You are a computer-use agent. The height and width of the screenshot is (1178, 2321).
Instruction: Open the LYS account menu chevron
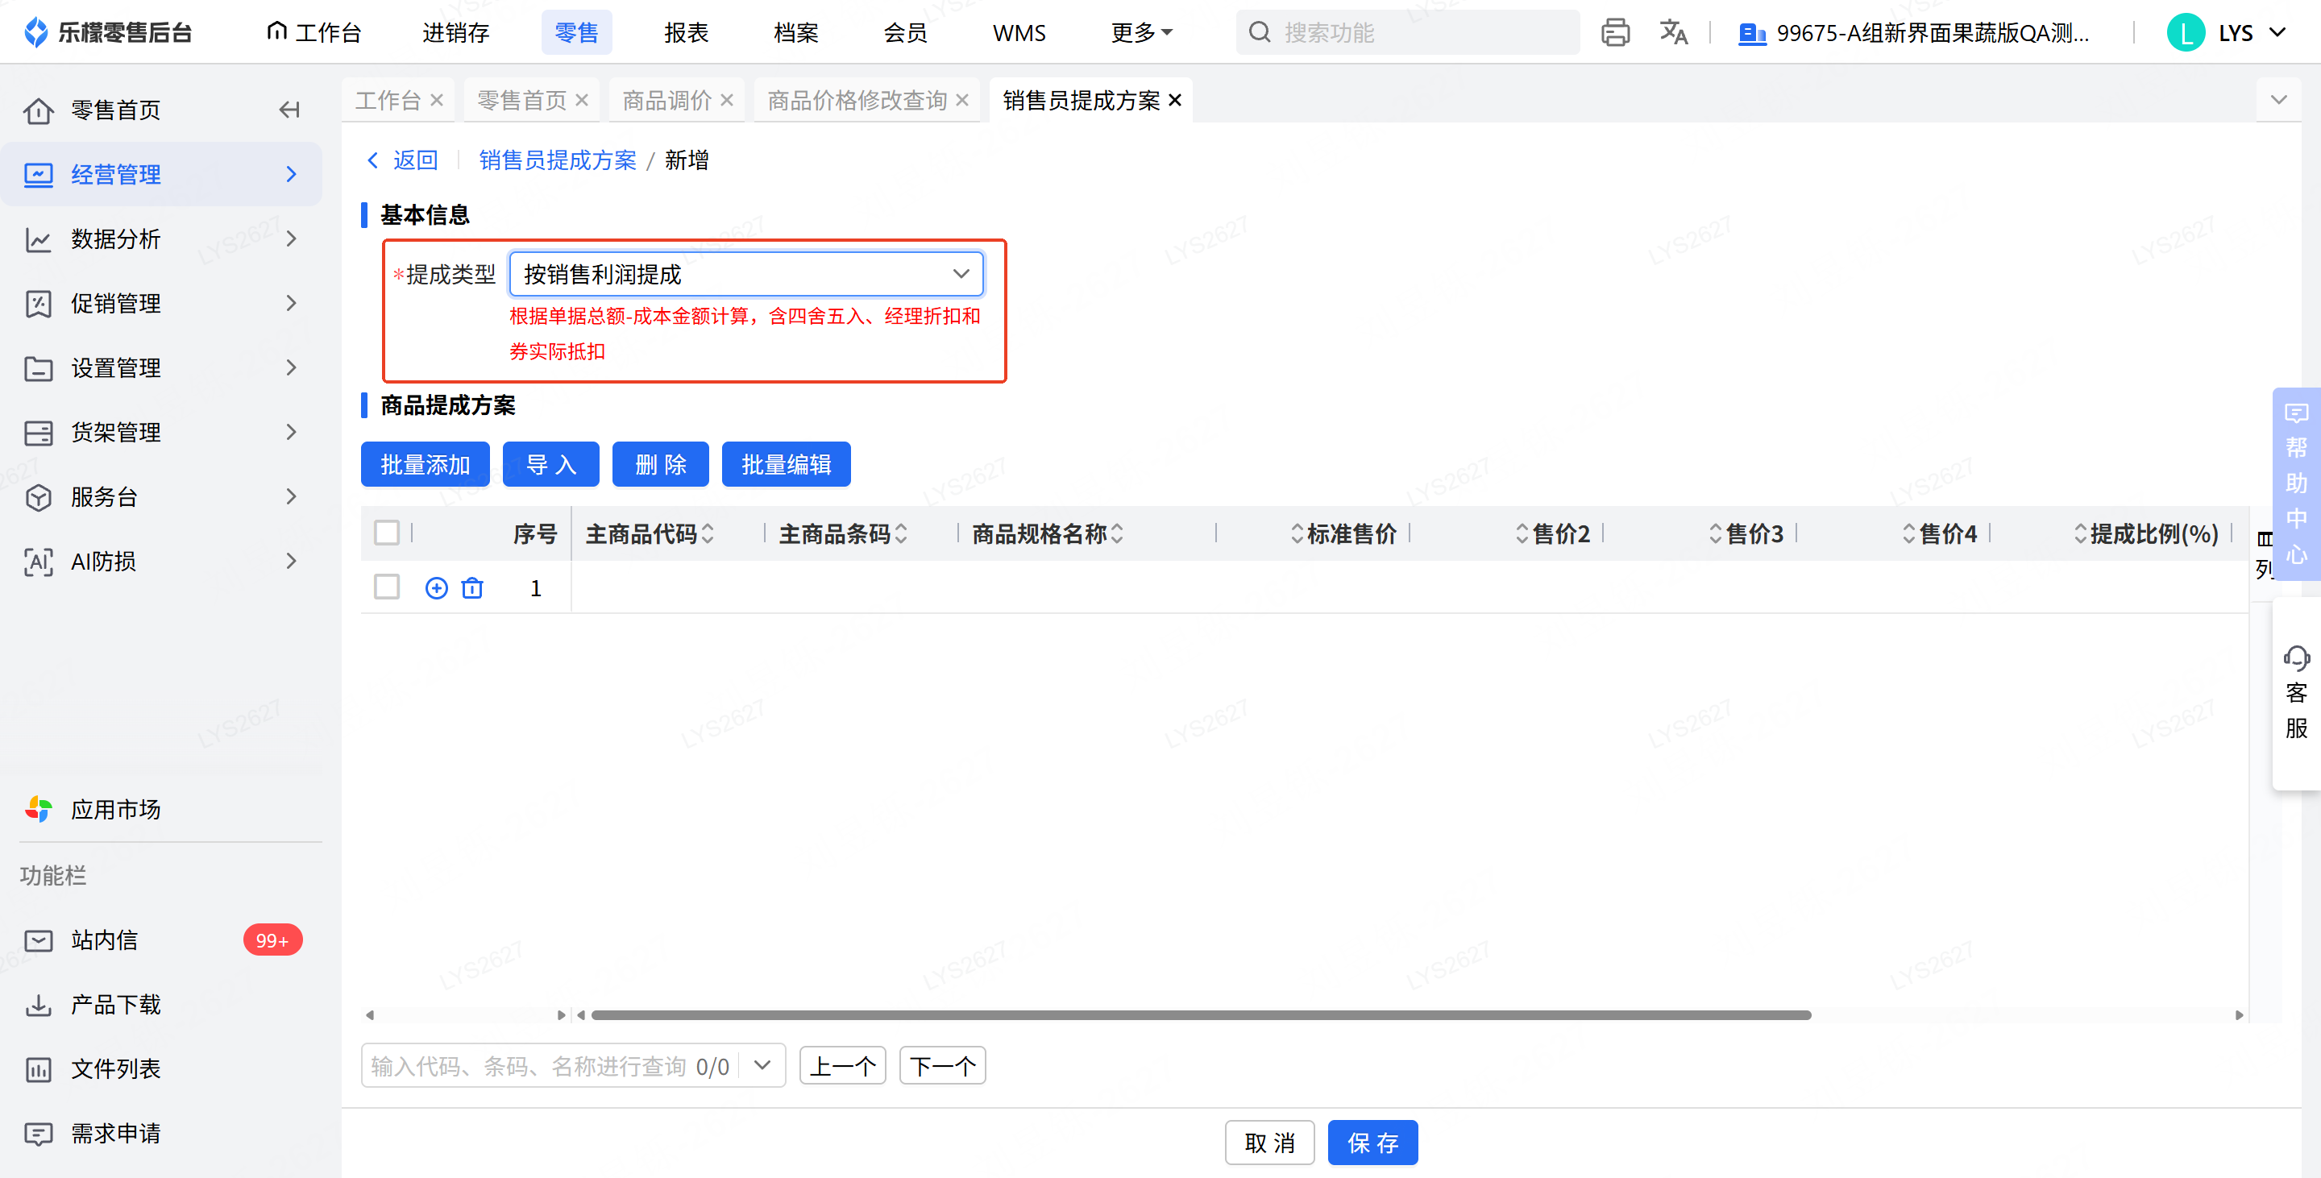[2277, 33]
